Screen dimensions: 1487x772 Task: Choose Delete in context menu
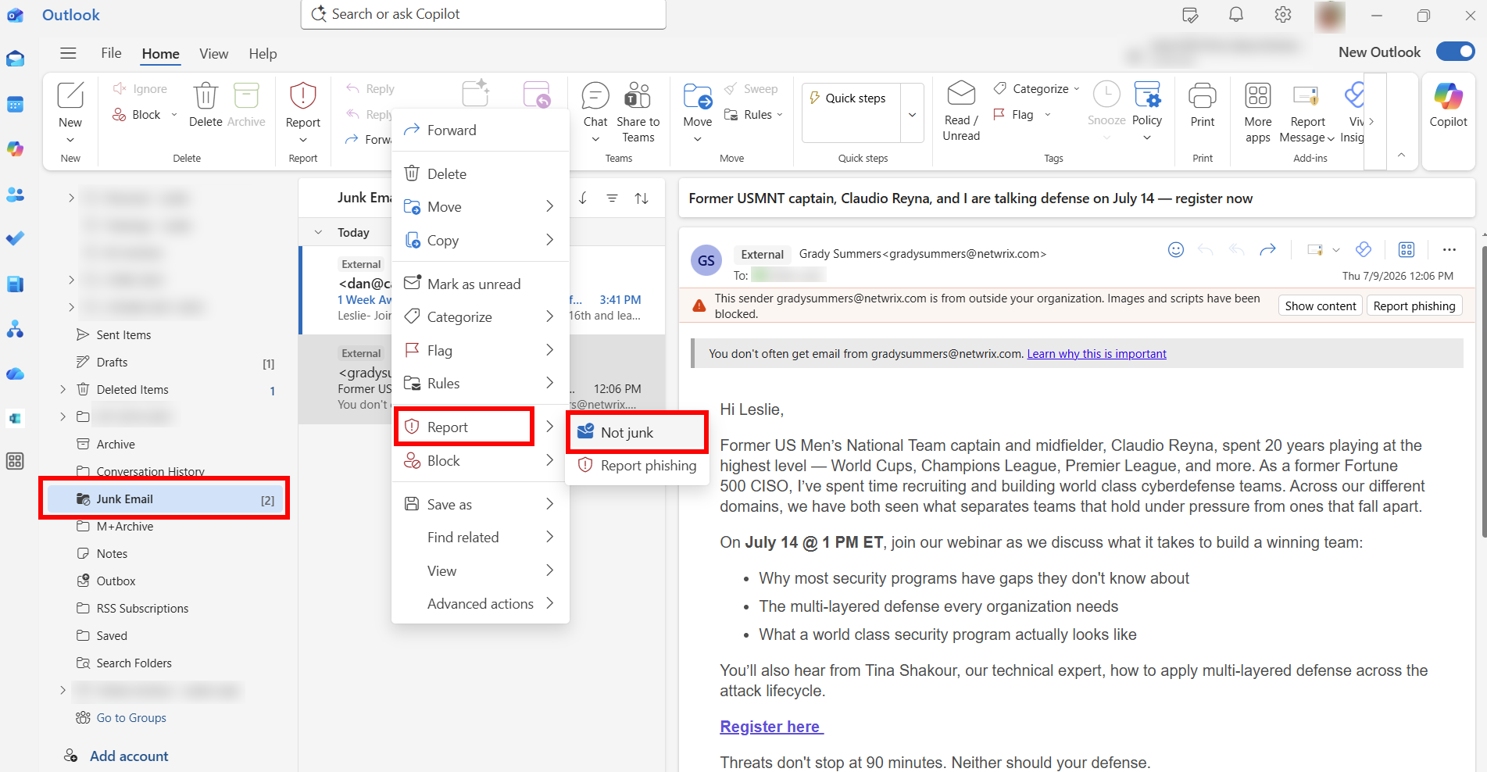480,174
